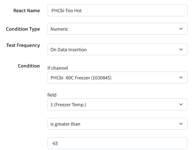
Task: Open the channel selector showing PHCbi -80C Freezer
Action: [117, 77]
